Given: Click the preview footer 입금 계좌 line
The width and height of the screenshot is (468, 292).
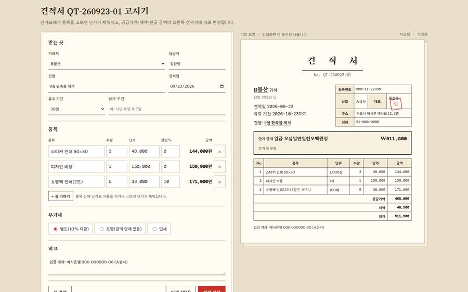Looking at the screenshot, I should [289, 227].
